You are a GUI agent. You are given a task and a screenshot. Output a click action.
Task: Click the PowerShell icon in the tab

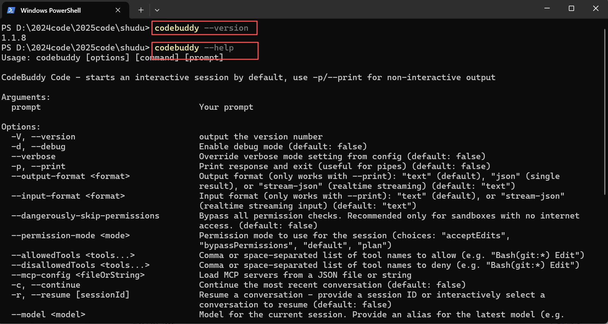click(11, 10)
